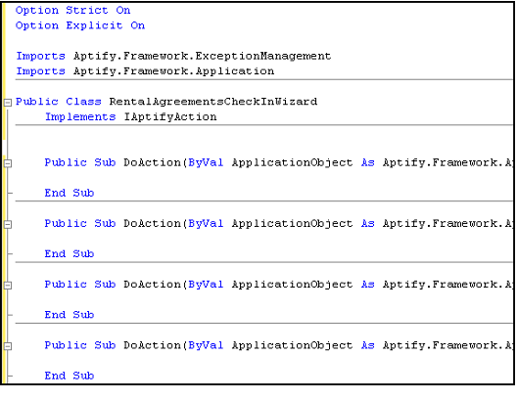Click the third 'End Sub' line
Viewport: 517px width, 400px height.
(x=70, y=315)
